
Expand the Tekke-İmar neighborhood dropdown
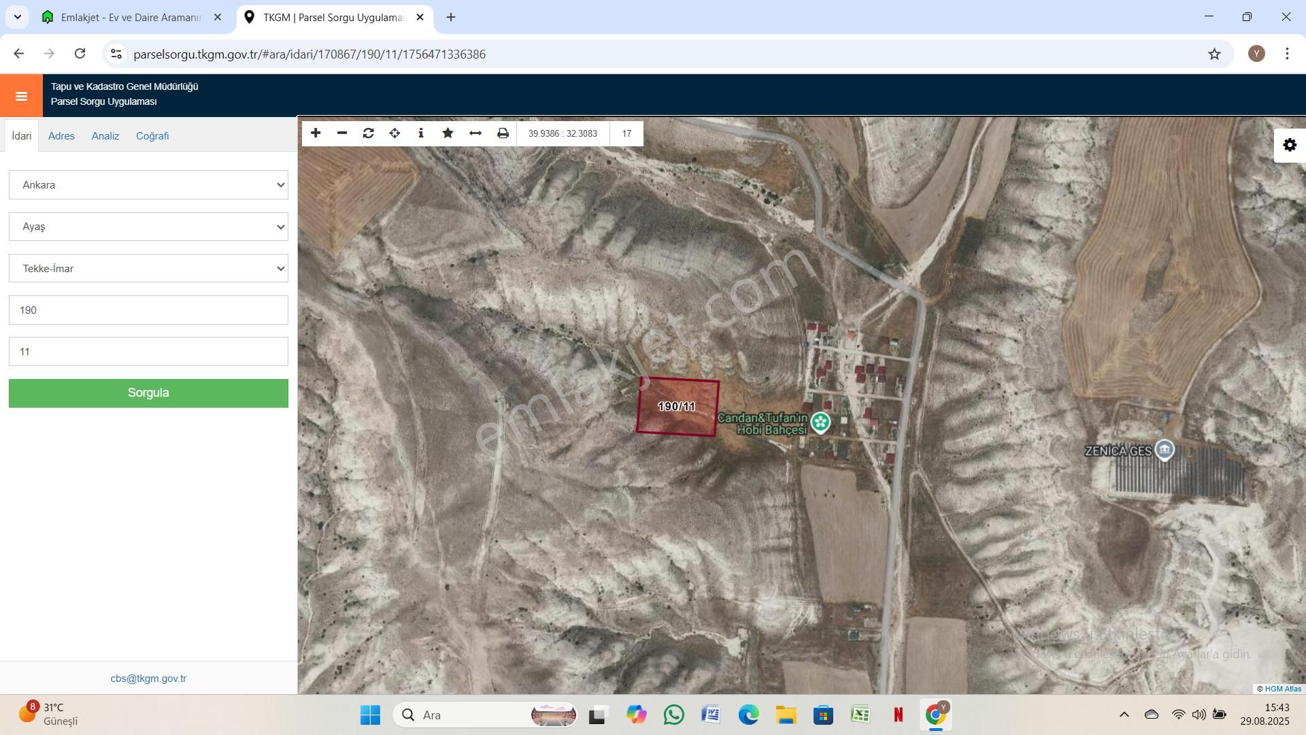148,269
